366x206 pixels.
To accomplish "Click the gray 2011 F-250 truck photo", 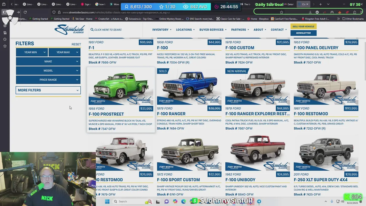I will (326, 153).
